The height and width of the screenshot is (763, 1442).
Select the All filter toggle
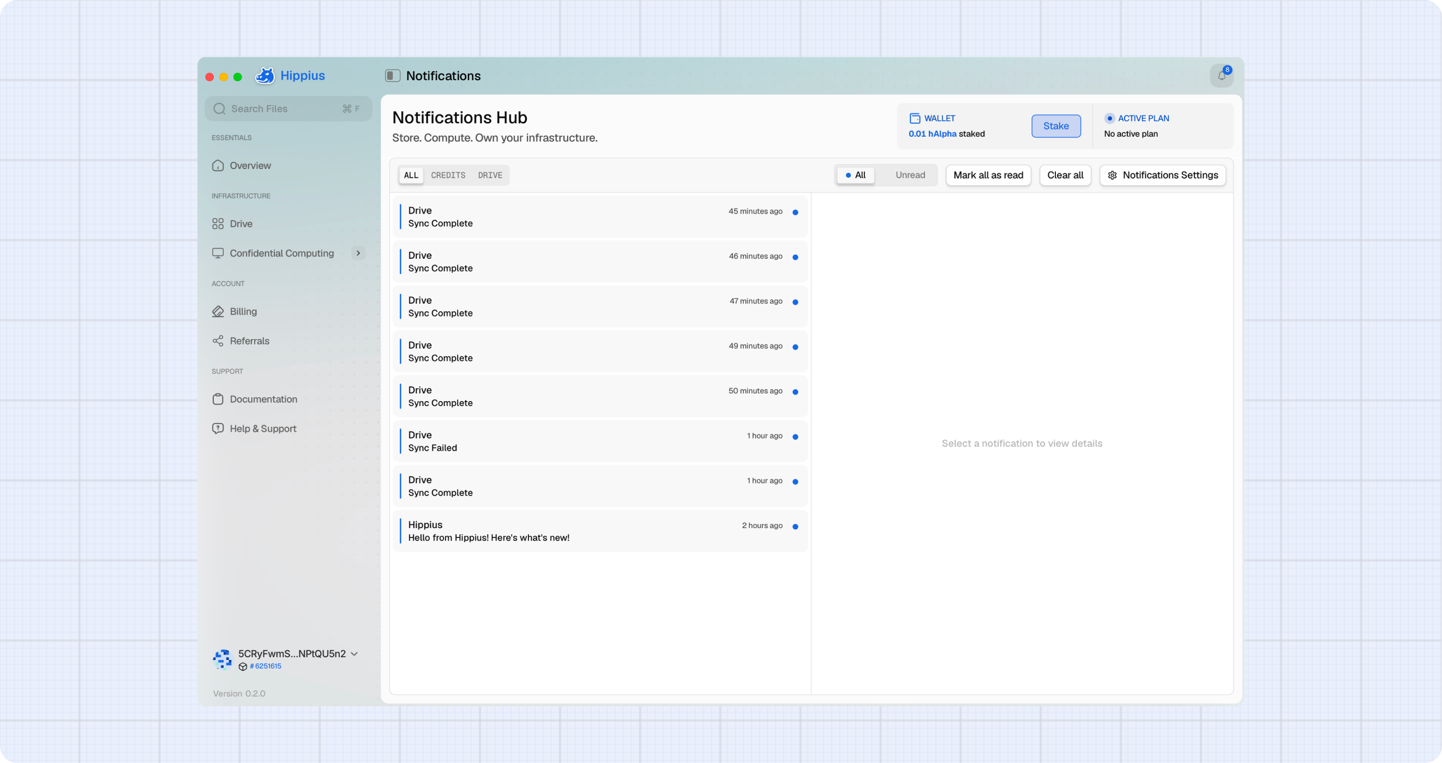tap(855, 175)
